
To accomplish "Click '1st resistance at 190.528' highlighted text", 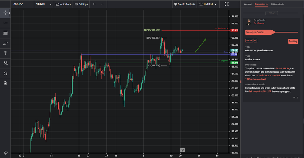I will point(268,75).
